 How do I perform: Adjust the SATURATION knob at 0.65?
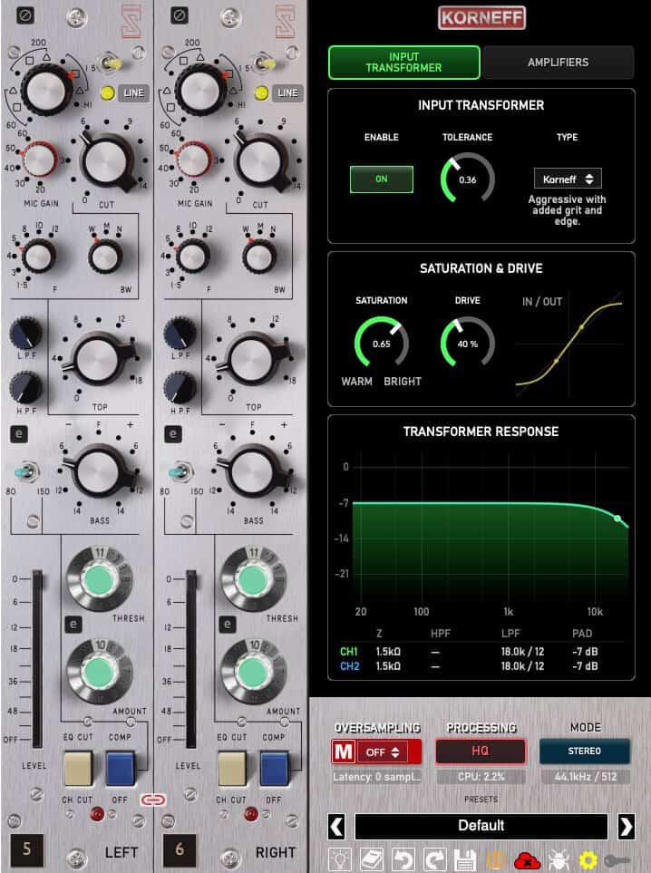pyautogui.click(x=382, y=343)
